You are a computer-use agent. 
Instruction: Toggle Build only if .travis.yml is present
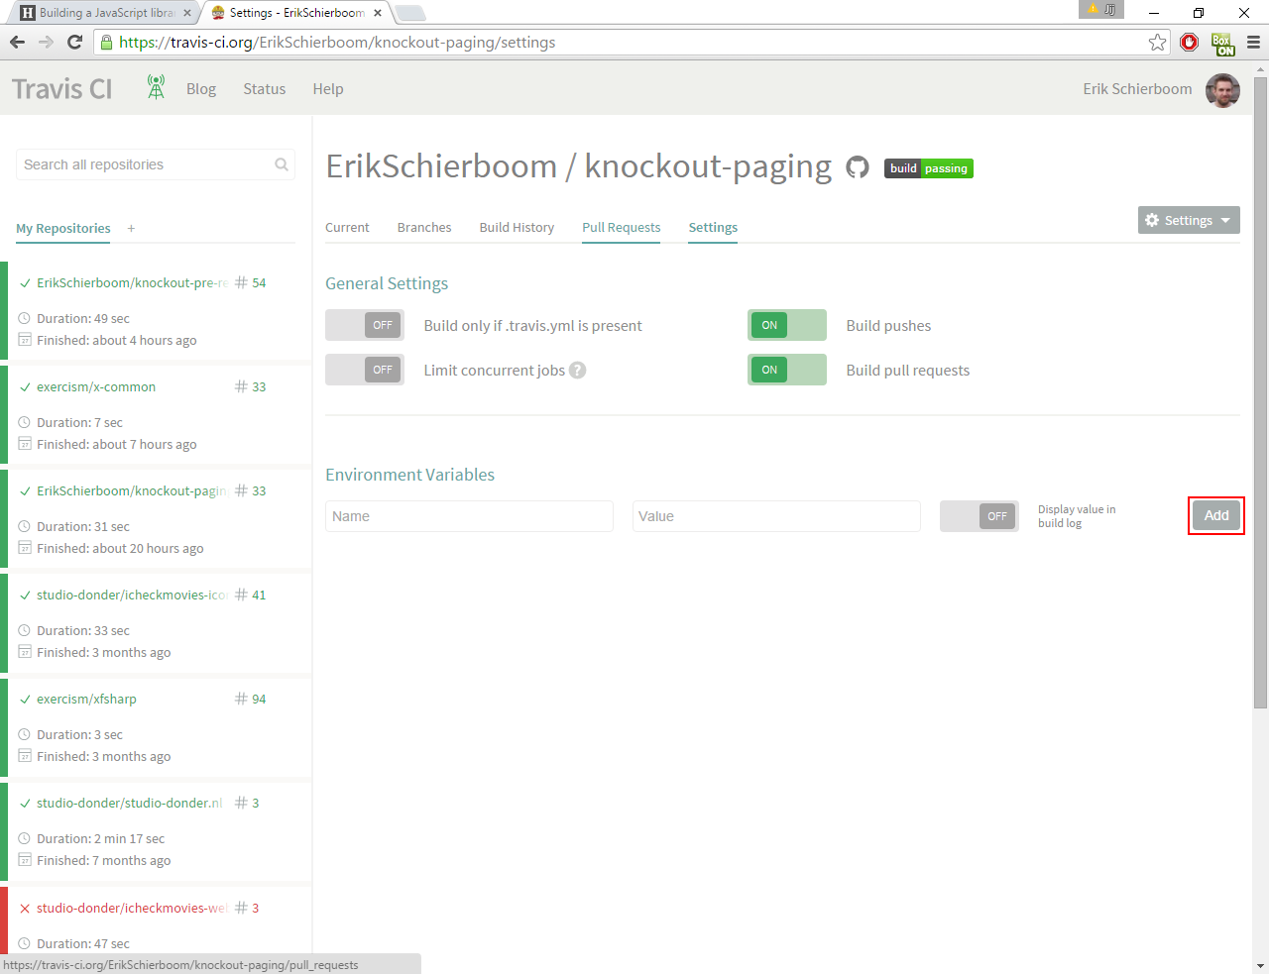point(365,325)
